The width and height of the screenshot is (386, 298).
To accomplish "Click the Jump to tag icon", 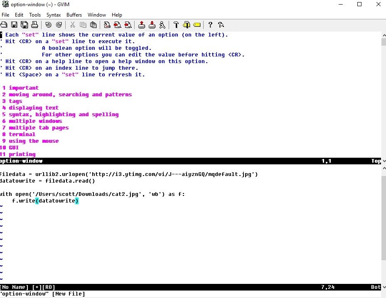I will click(x=197, y=24).
